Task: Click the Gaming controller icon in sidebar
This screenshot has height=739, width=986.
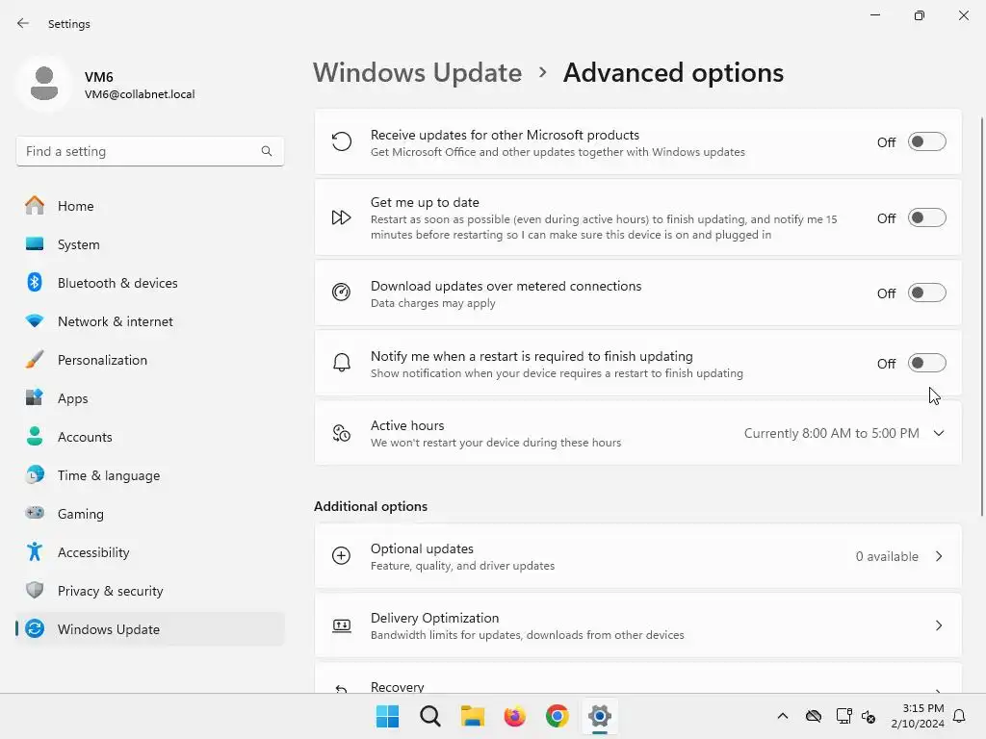Action: point(35,514)
